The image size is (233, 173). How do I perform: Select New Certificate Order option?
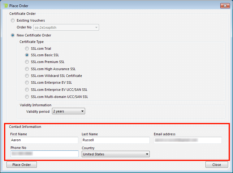13,36
